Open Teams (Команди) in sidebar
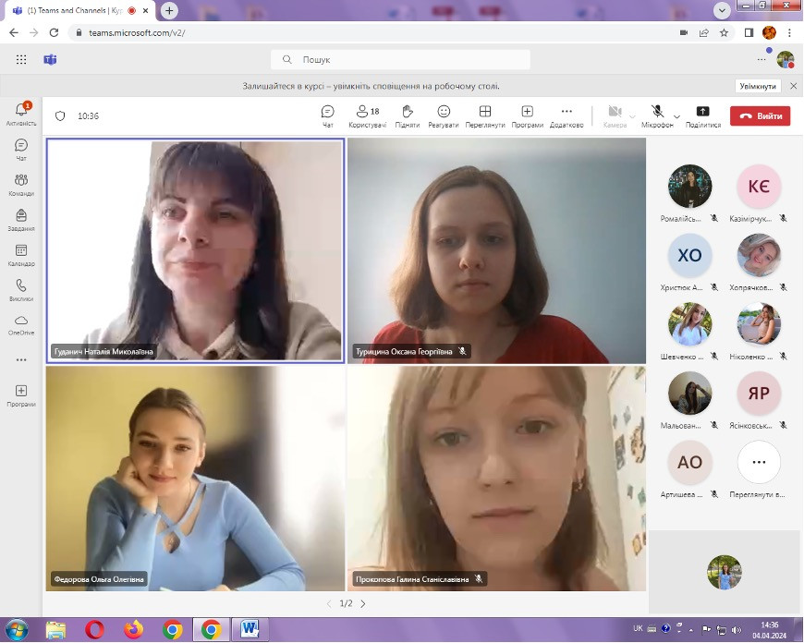The width and height of the screenshot is (804, 643). click(x=21, y=185)
